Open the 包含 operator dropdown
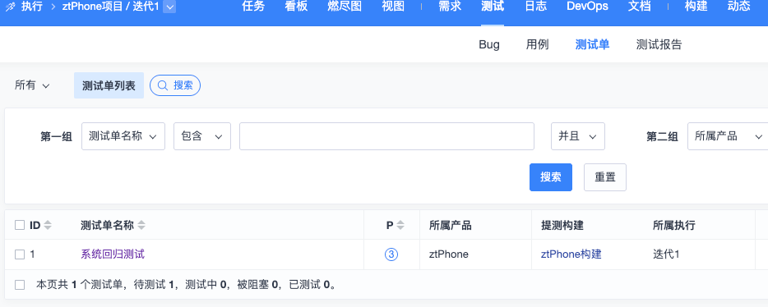The width and height of the screenshot is (768, 307). (x=202, y=136)
